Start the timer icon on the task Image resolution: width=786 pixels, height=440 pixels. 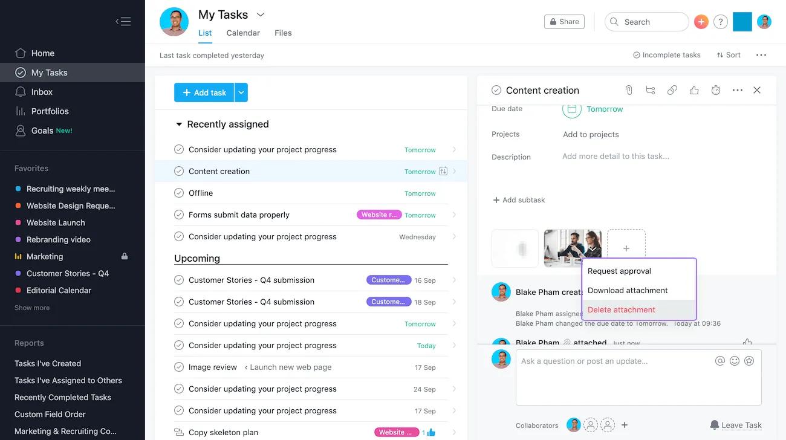pos(716,89)
